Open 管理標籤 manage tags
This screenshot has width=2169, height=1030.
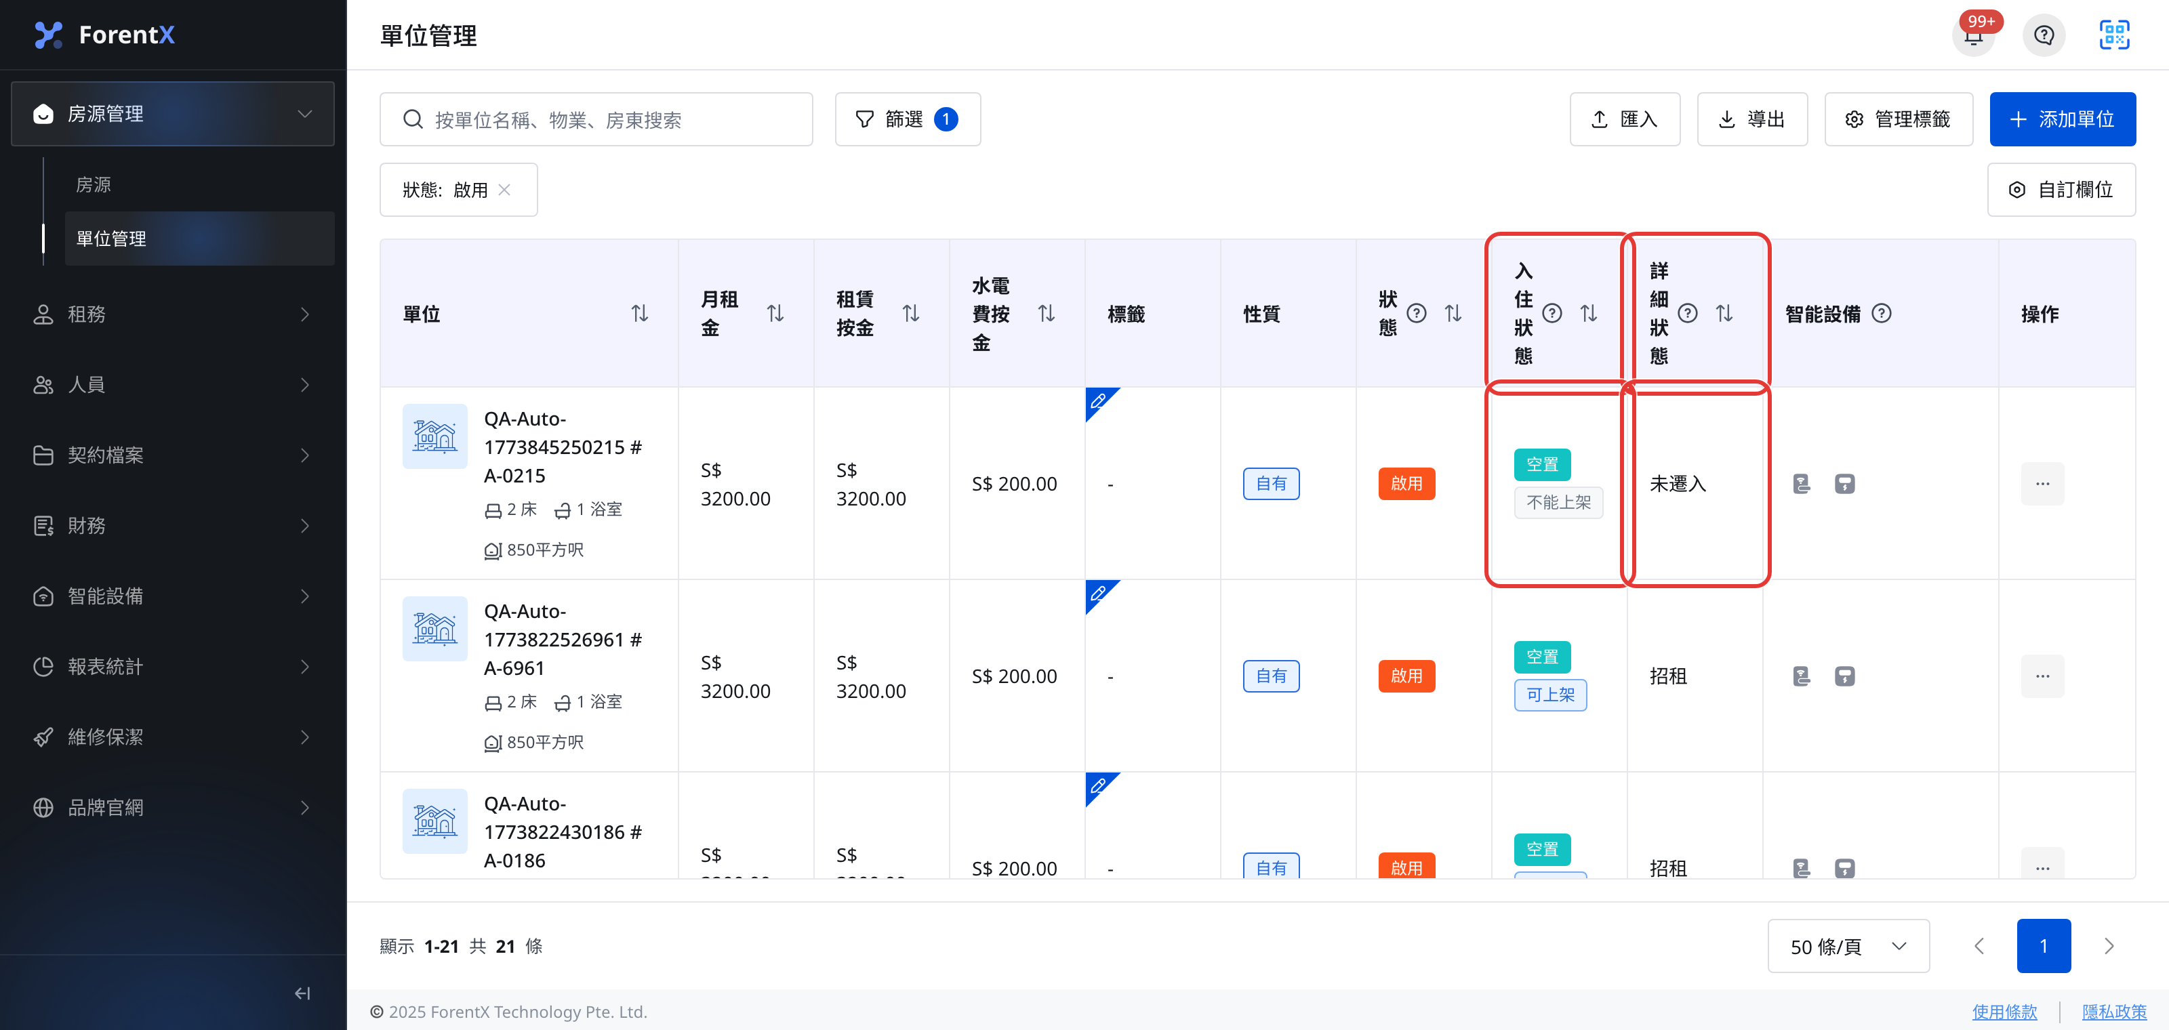click(x=1898, y=119)
